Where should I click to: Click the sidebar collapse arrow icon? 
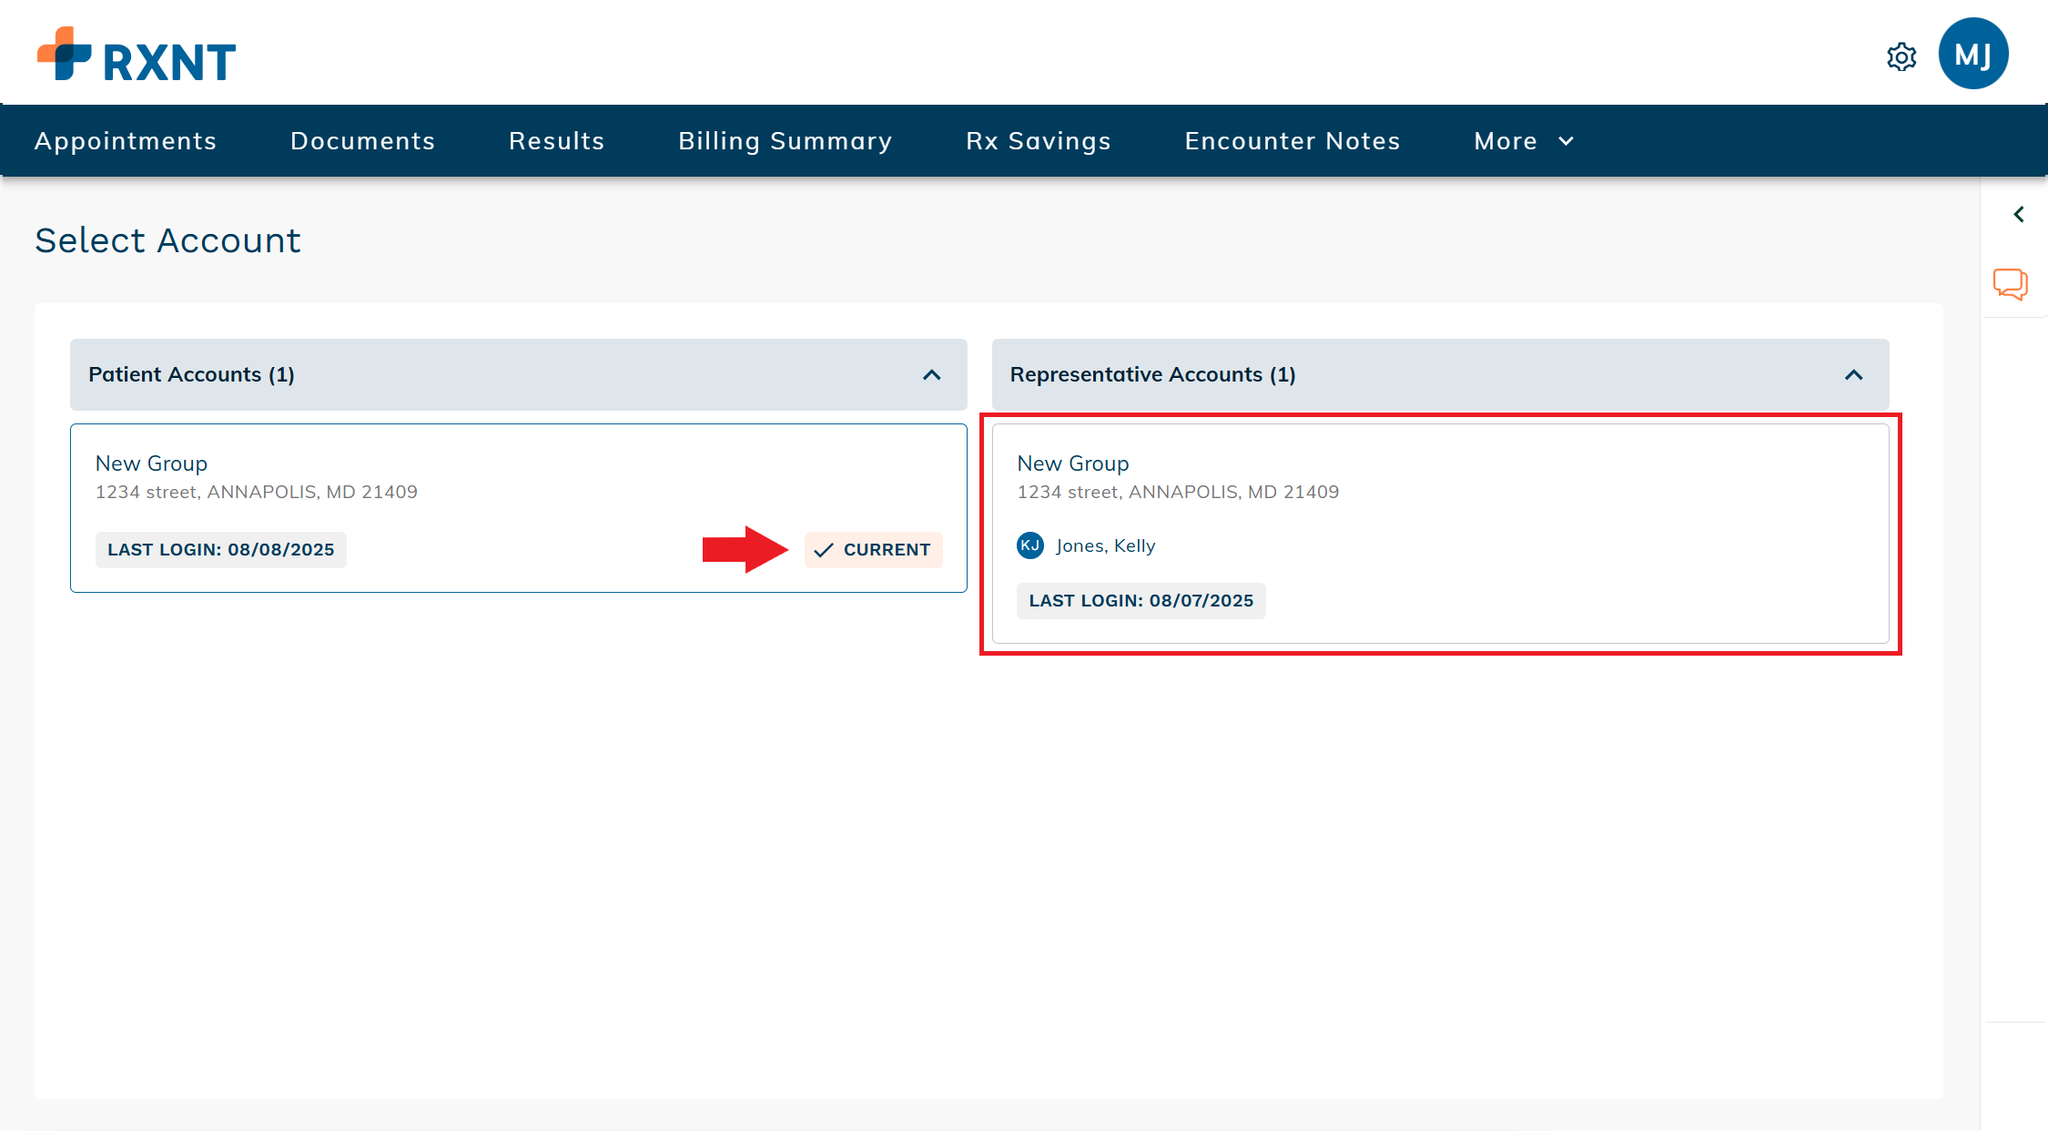2019,214
